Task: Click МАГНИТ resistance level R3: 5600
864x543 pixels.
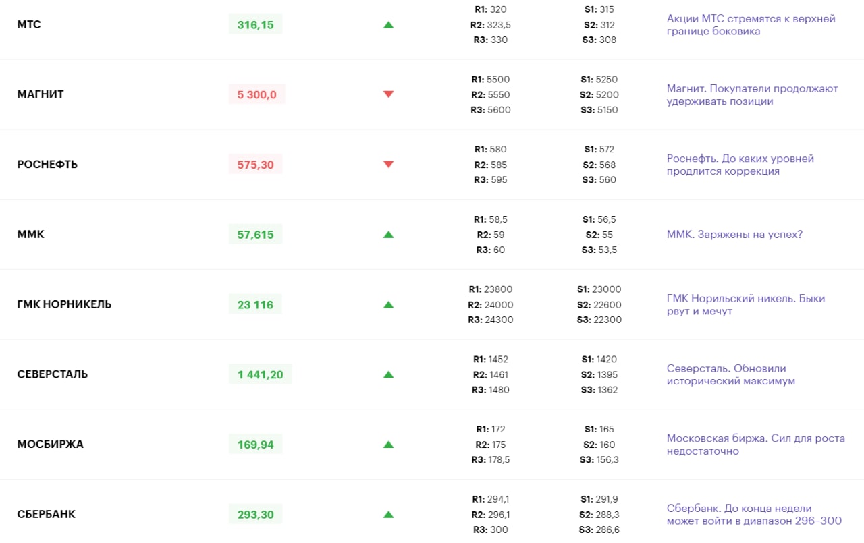Action: click(491, 110)
